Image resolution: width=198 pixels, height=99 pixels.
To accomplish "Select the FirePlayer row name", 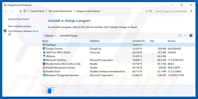I will (51, 45).
